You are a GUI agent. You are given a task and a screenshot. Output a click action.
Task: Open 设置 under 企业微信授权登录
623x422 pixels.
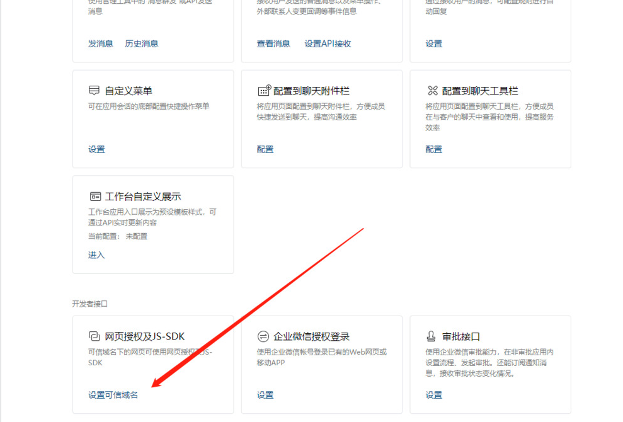pos(265,395)
